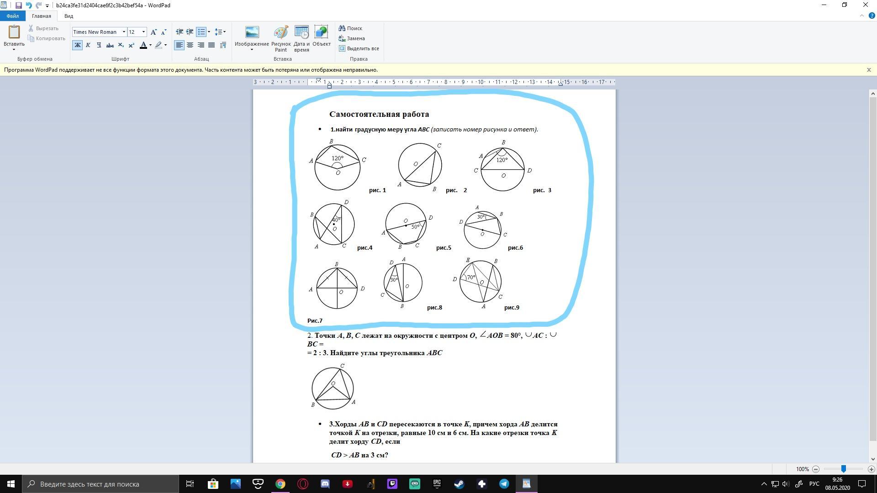Click the Замена (Replace) button

pos(352,38)
